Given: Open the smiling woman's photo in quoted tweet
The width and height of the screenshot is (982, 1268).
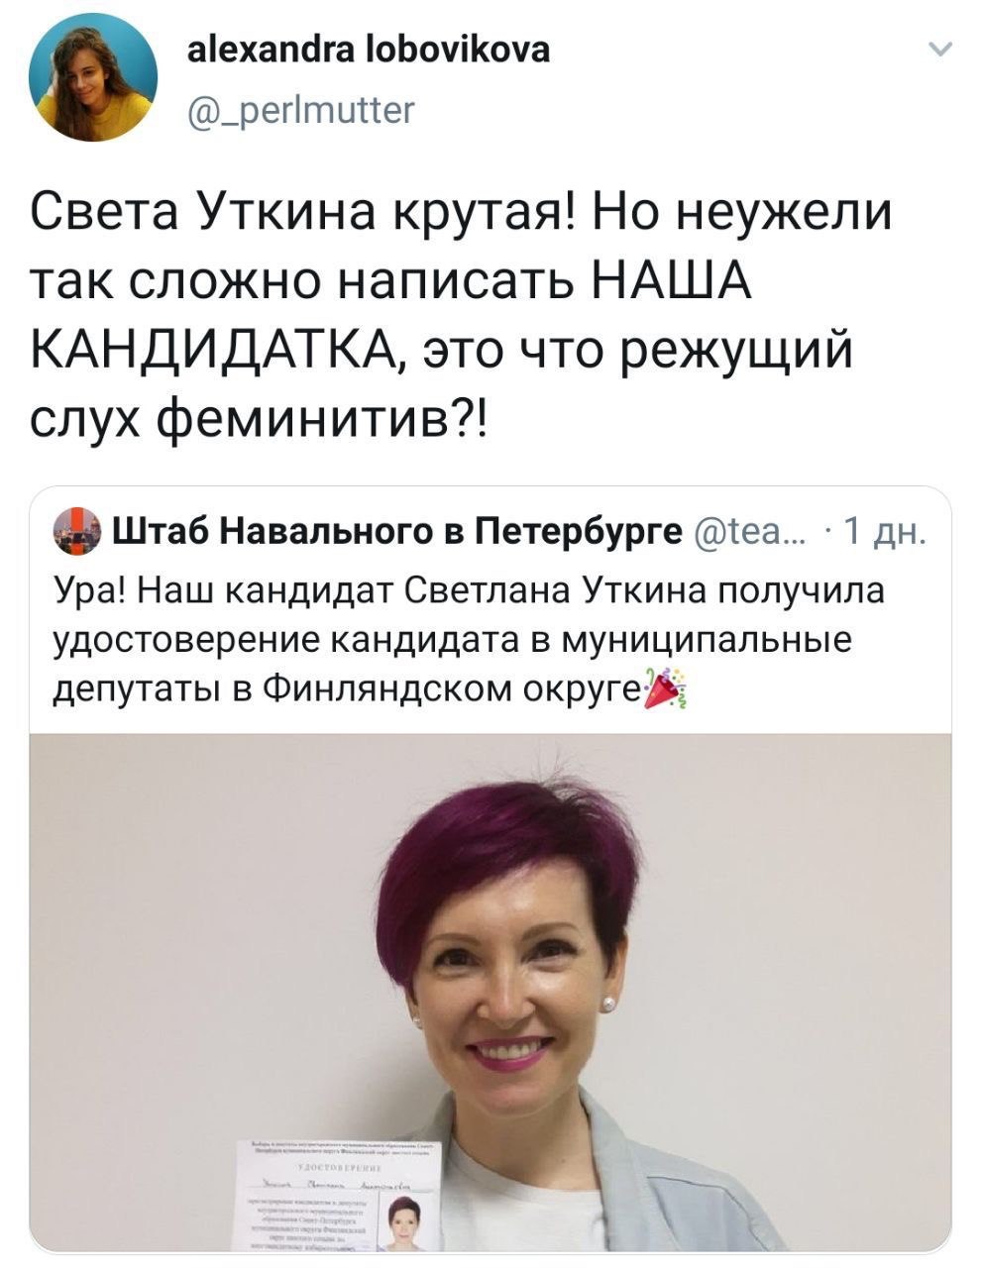Looking at the screenshot, I should (x=491, y=993).
